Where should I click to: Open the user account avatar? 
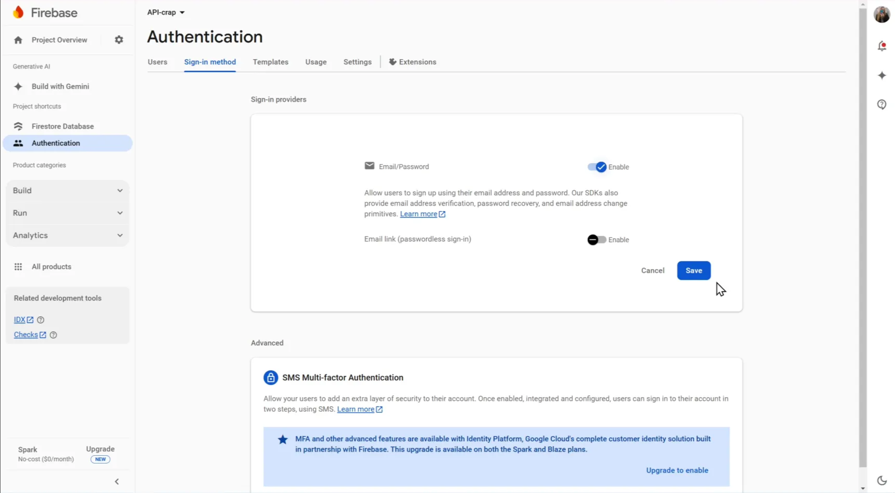[x=882, y=14]
